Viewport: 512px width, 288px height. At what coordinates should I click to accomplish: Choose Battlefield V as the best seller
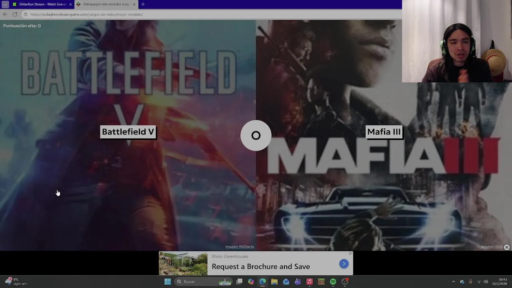[x=128, y=132]
